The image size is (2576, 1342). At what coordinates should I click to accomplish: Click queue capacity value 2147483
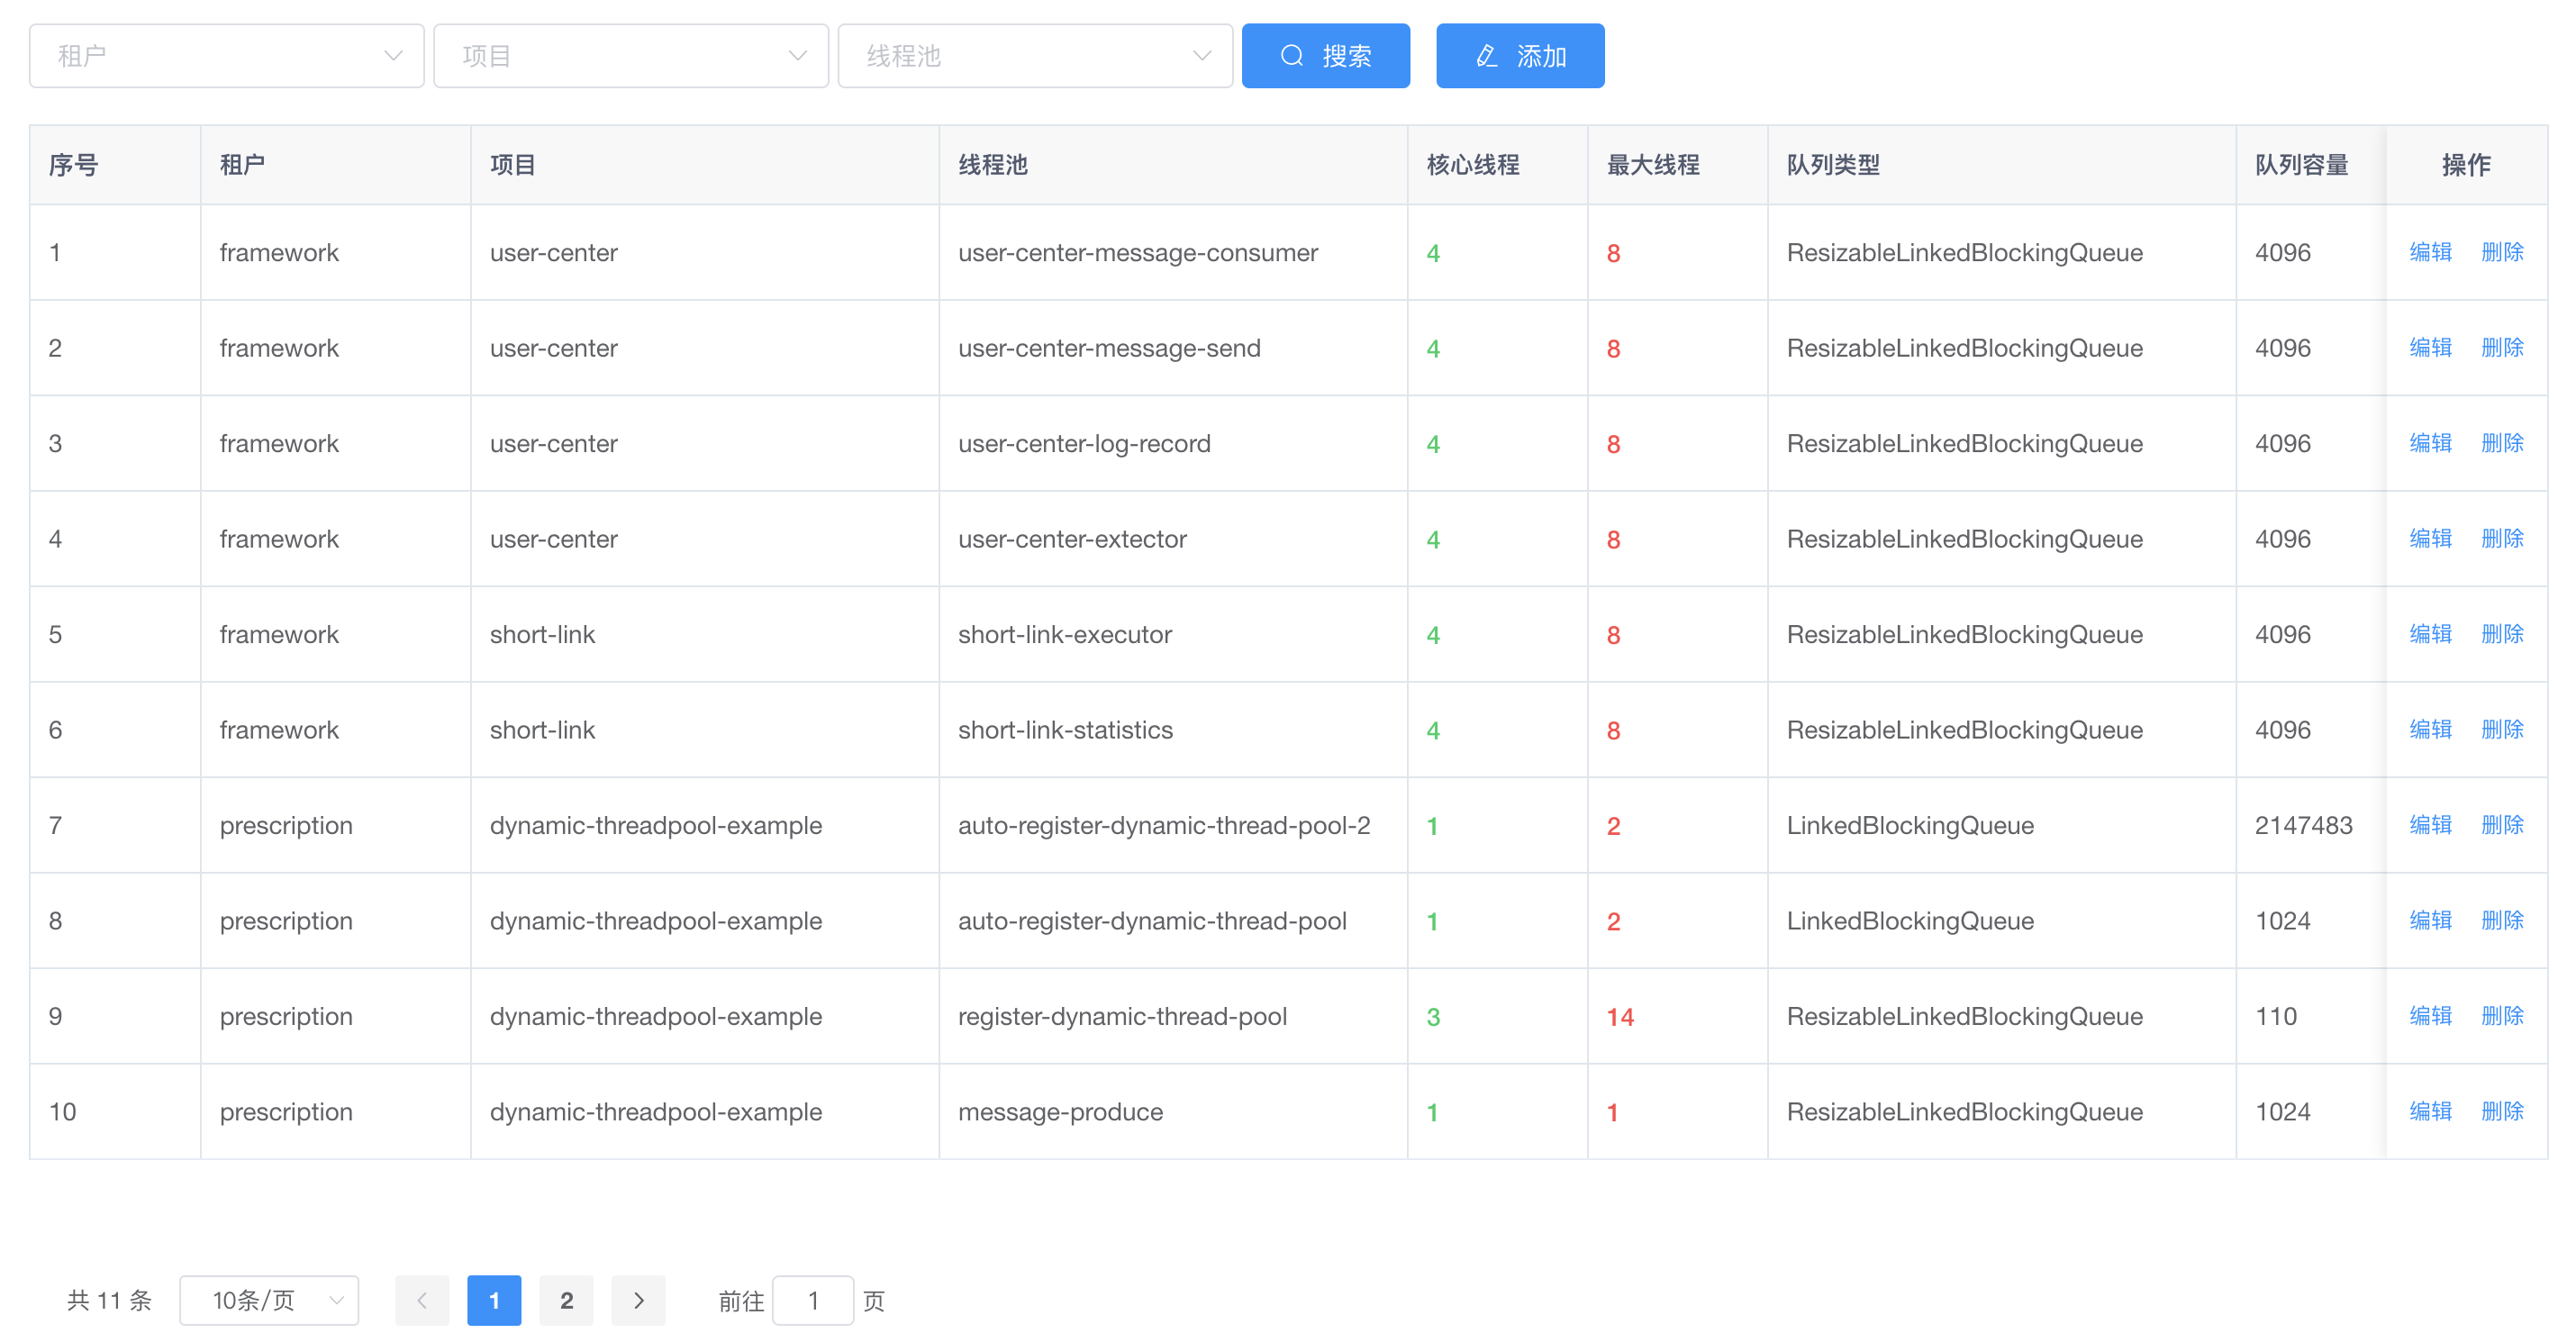coord(2303,826)
